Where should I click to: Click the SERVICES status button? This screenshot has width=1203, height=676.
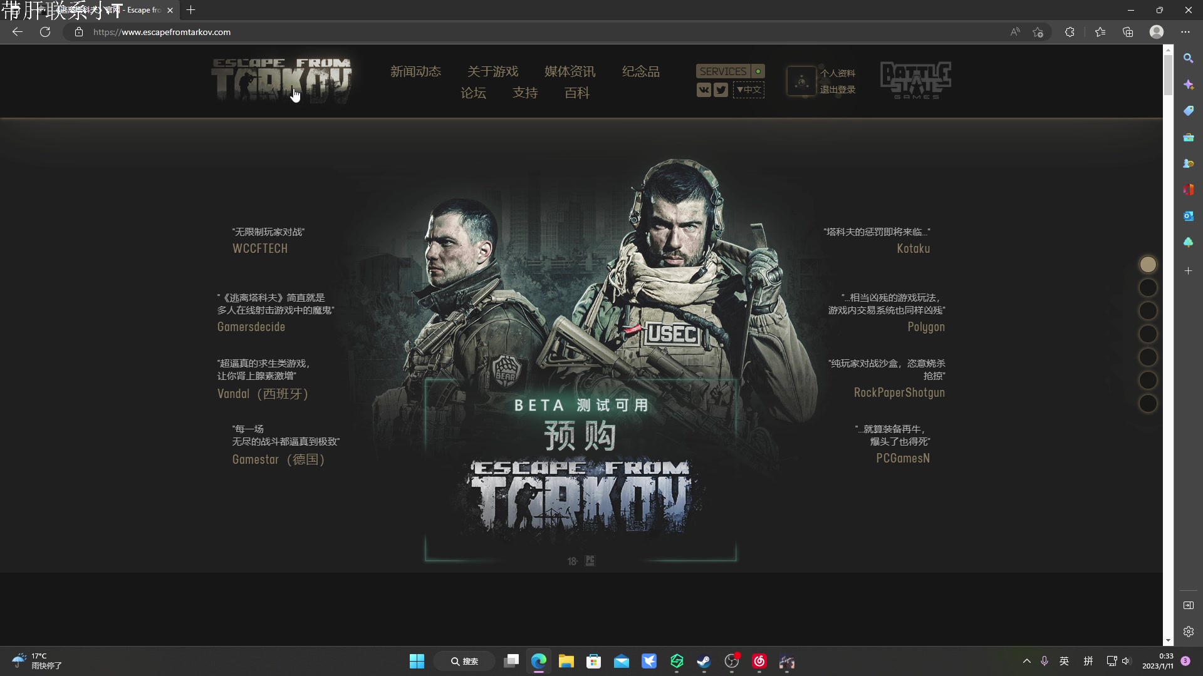(x=730, y=71)
